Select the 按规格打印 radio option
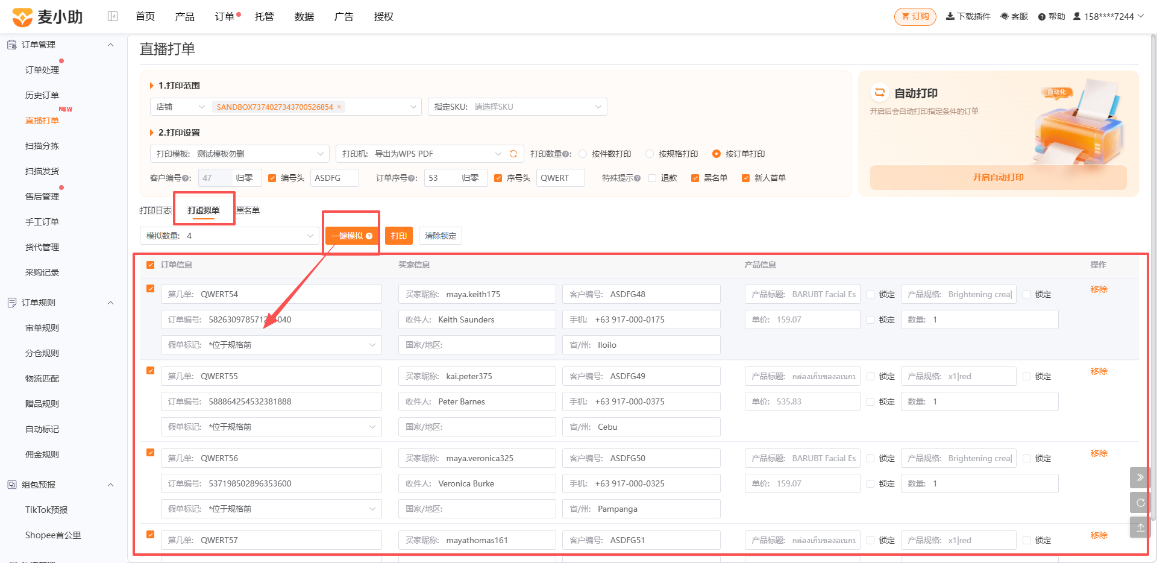This screenshot has height=563, width=1157. (650, 154)
